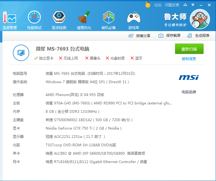Viewport: 216px width, 181px height.
Task: Click the 8 GB 金士顿 DDR3 memory value
Action: (x=72, y=112)
